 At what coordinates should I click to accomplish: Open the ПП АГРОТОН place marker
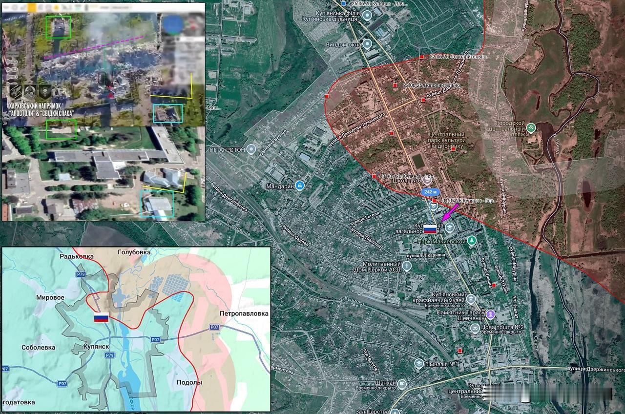coord(251,149)
